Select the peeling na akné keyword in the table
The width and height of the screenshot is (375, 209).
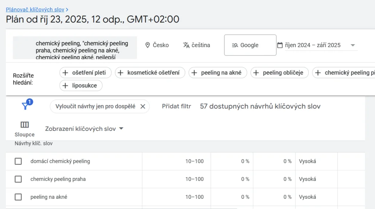tap(49, 197)
